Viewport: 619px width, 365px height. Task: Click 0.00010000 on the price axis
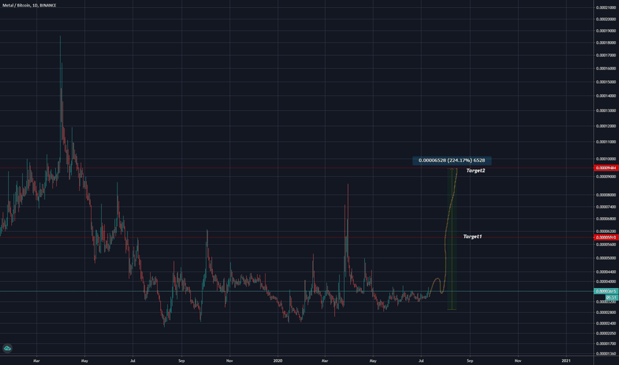[x=606, y=159]
